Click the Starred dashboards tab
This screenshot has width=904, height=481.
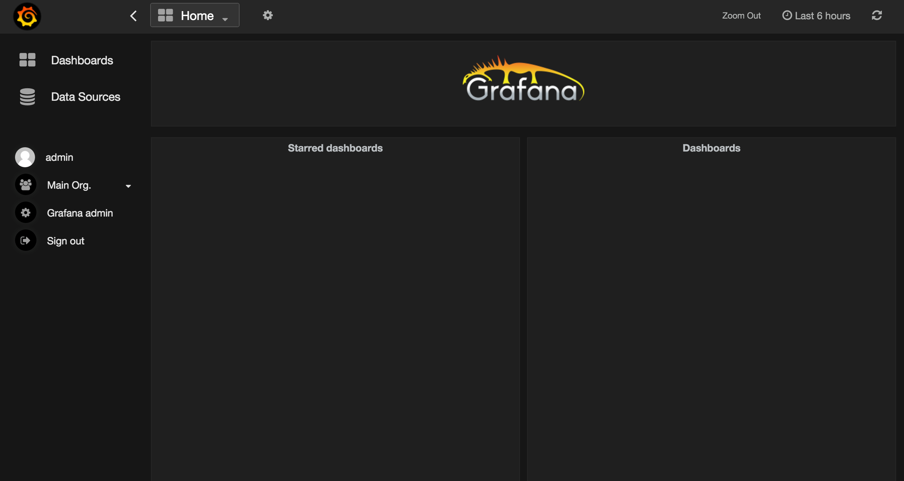[335, 148]
